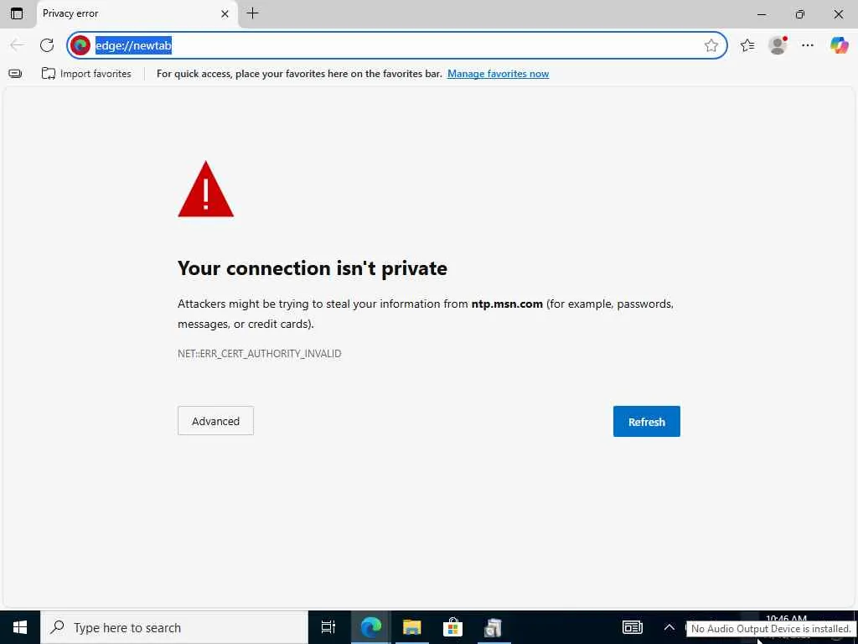Open a new tab with plus button
858x644 pixels.
(252, 13)
